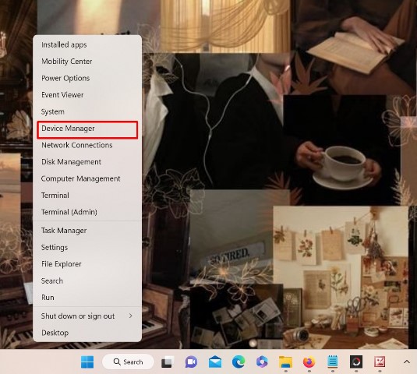Launch Microsoft Edge from taskbar

pyautogui.click(x=239, y=362)
